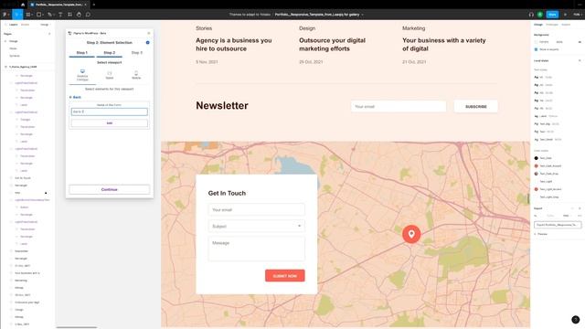Image resolution: width=585 pixels, height=329 pixels.
Task: Open the Figma main menu icon
Action: pyautogui.click(x=5, y=15)
